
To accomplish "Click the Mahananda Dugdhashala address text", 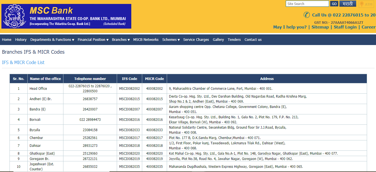I will click(236, 167).
